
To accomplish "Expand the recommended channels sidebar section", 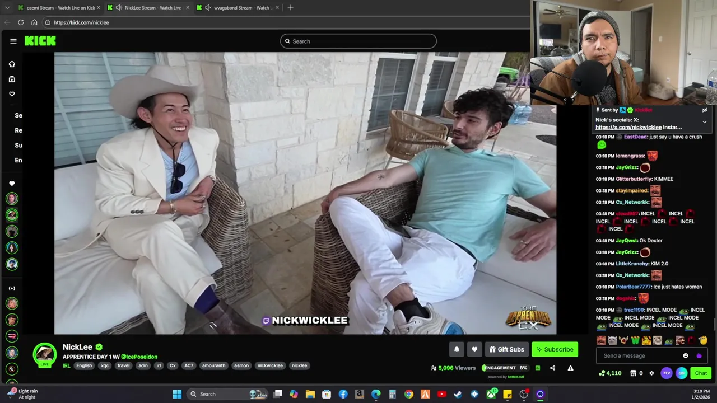I will click(x=12, y=288).
